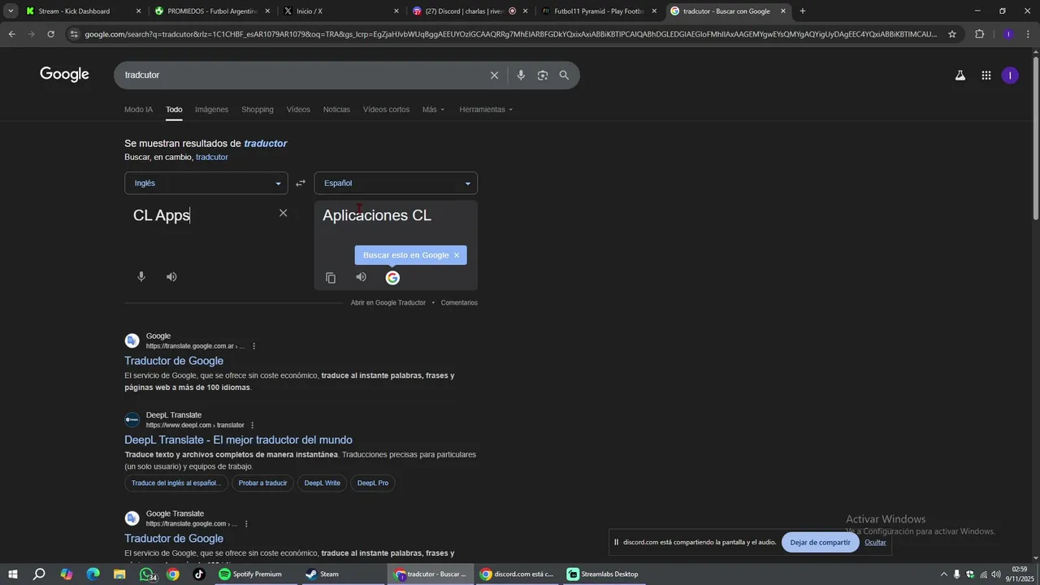Listen to the translation Aplicaciones CL
Viewport: 1040px width, 585px height.
(361, 278)
